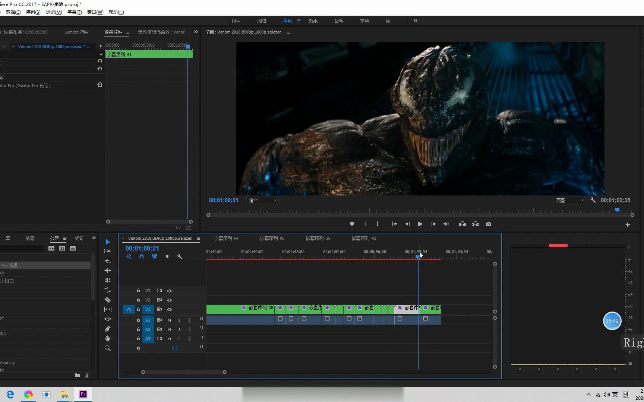The image size is (644, 402).
Task: Select the Slide tool
Action: [108, 319]
